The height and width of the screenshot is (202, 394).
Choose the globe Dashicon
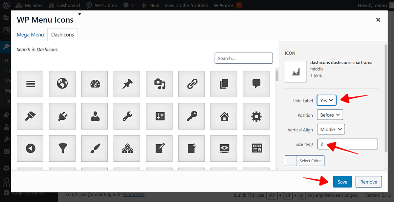pos(62,84)
